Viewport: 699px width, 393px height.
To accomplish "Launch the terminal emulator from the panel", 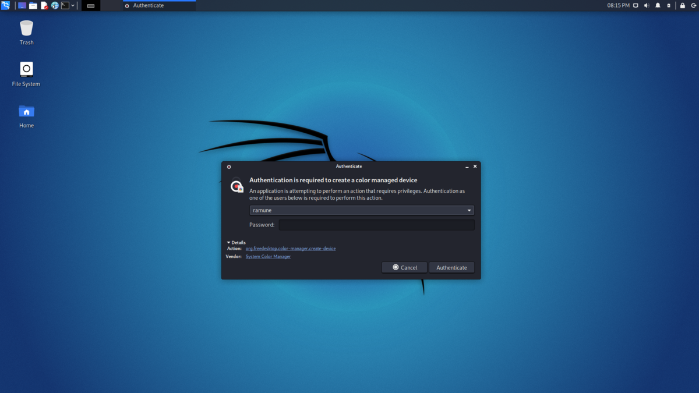I will (65, 5).
